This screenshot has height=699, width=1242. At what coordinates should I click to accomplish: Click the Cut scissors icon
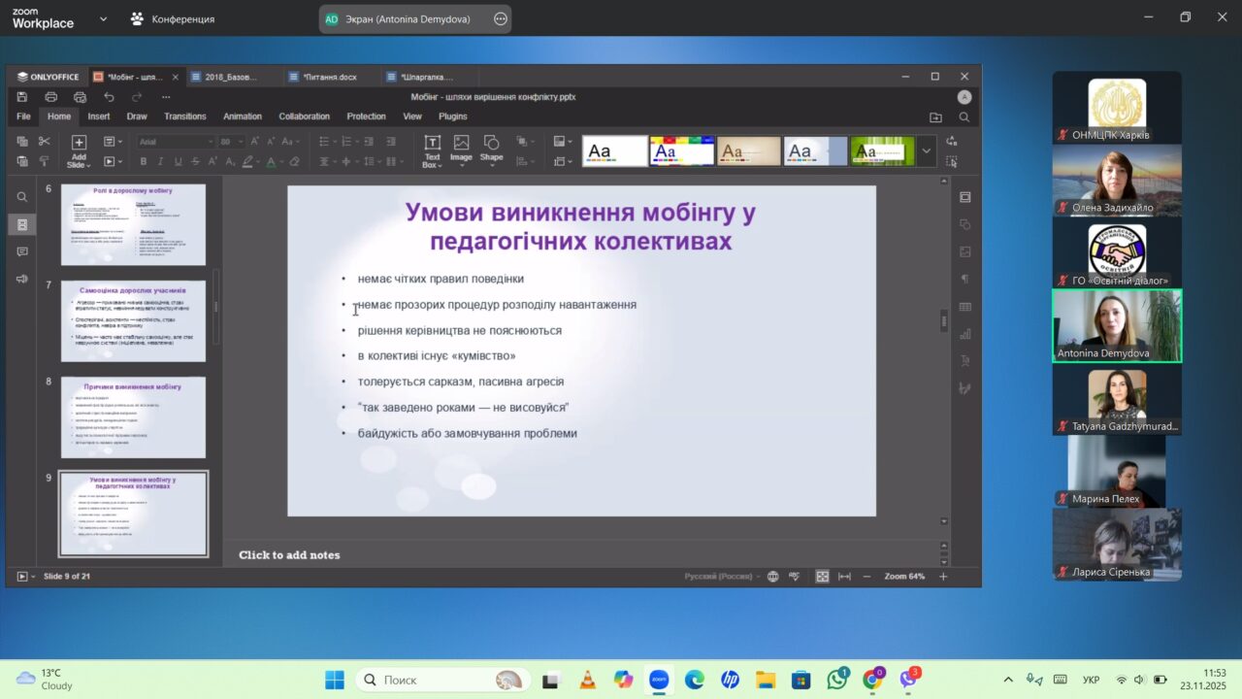pyautogui.click(x=45, y=142)
